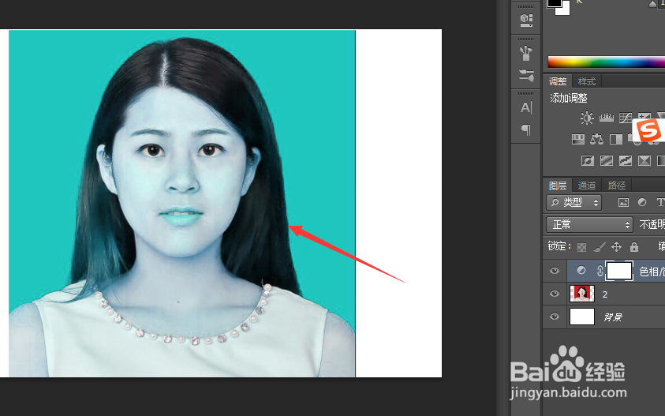Lock all layer attributes
Viewport: 665px width, 416px height.
click(634, 246)
